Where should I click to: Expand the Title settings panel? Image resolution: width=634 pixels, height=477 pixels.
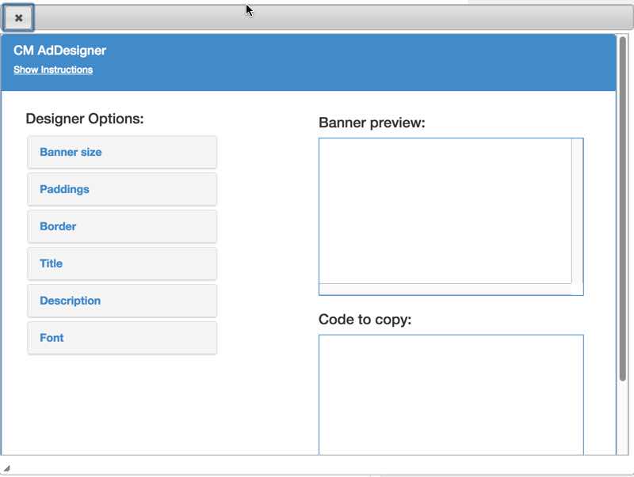pyautogui.click(x=51, y=263)
